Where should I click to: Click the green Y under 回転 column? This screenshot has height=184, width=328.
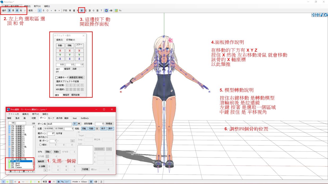pyautogui.click(x=70, y=55)
